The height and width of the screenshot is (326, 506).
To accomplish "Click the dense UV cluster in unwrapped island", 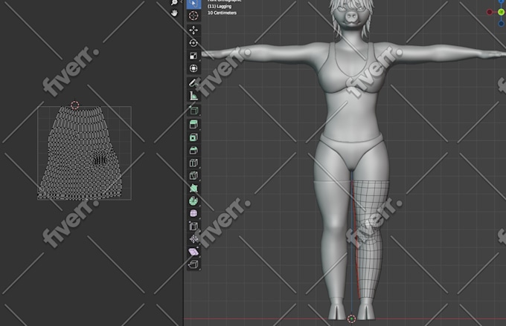I will pyautogui.click(x=100, y=160).
